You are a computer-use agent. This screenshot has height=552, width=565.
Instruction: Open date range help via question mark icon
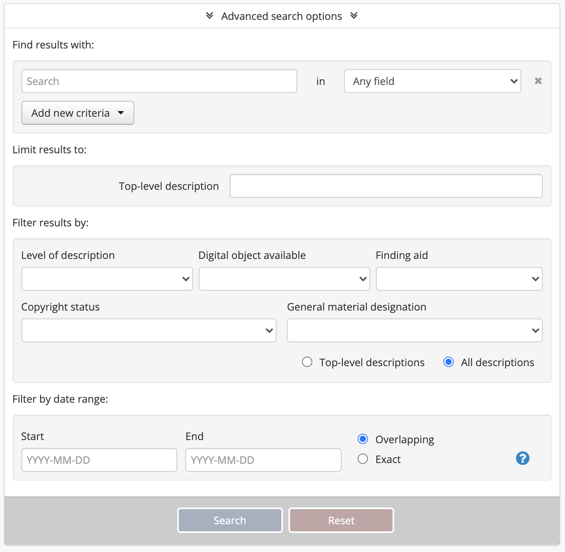pos(522,458)
